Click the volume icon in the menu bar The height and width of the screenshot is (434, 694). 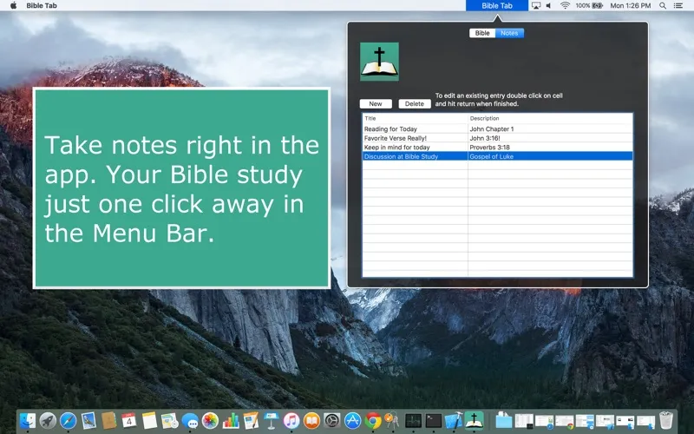549,6
